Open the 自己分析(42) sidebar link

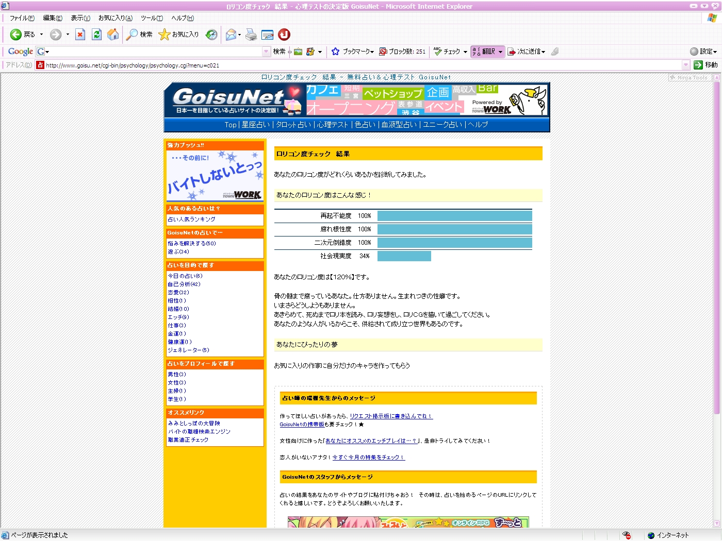click(x=184, y=284)
